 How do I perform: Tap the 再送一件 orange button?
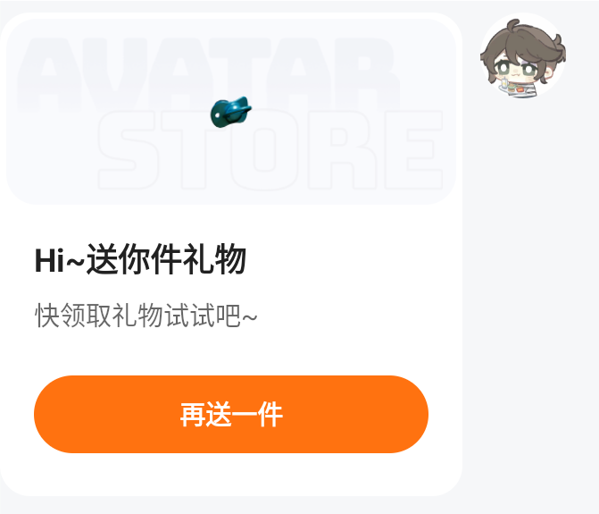click(231, 414)
